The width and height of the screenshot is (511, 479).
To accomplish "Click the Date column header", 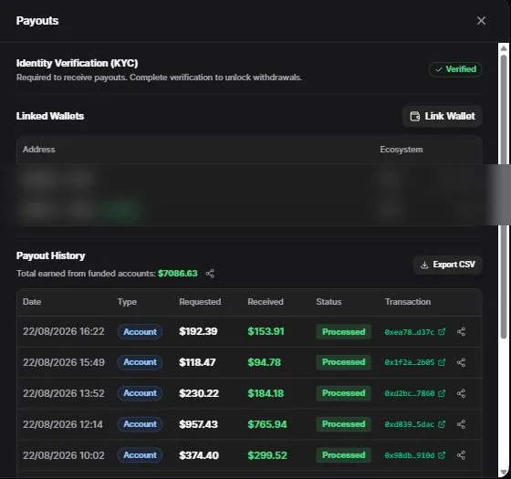I will [32, 302].
